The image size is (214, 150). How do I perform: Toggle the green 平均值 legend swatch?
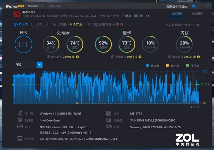(187, 65)
